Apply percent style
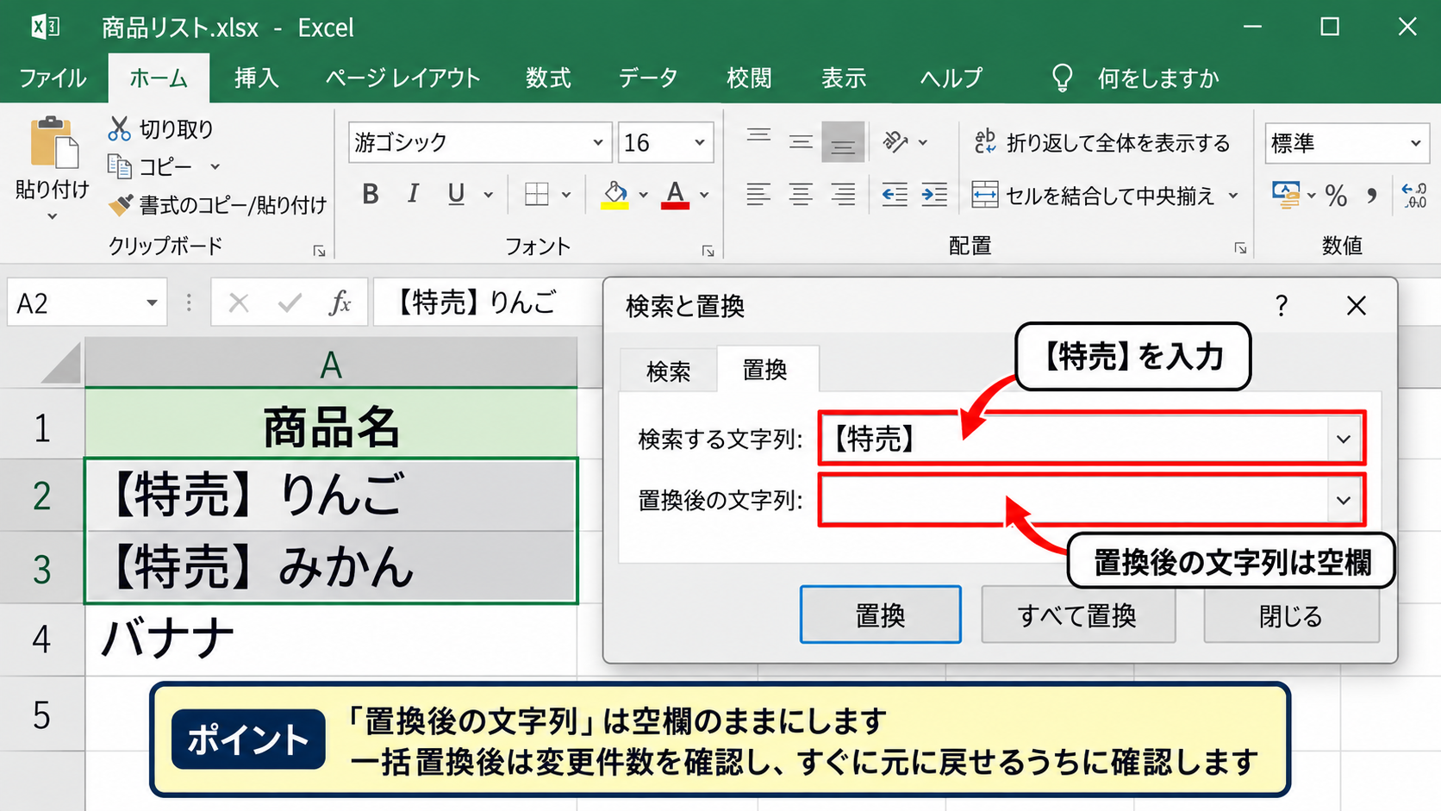The width and height of the screenshot is (1441, 811). coord(1336,196)
